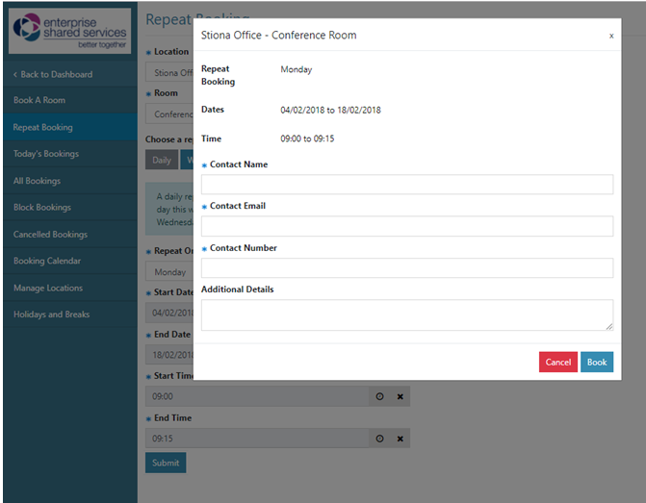Open Manage Locations

pyautogui.click(x=70, y=288)
